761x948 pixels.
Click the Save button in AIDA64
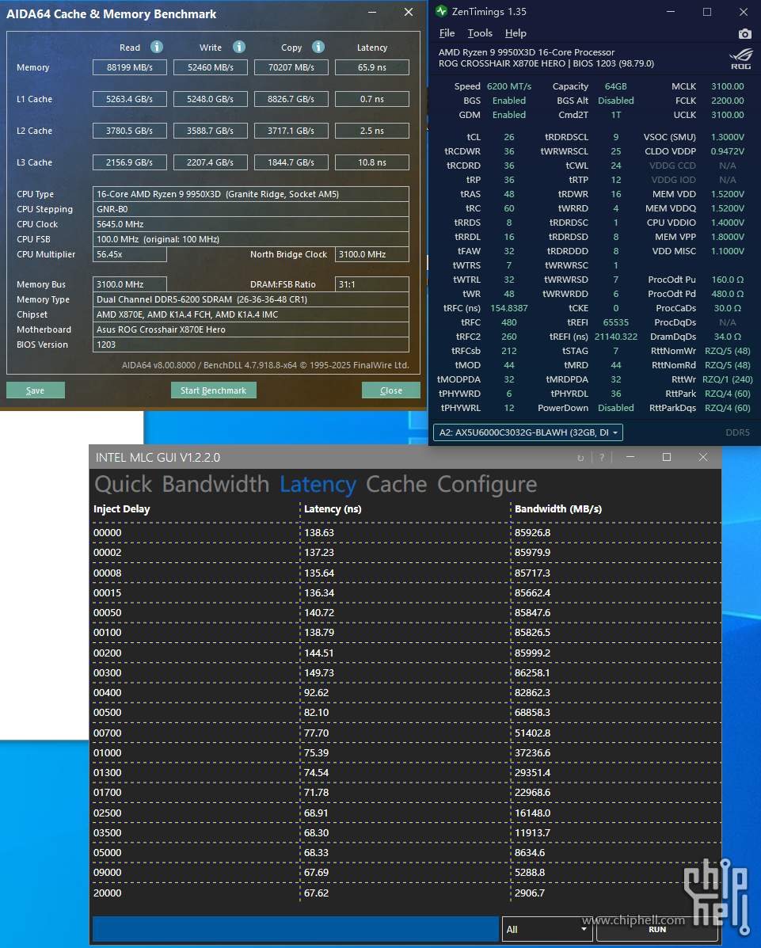click(36, 390)
